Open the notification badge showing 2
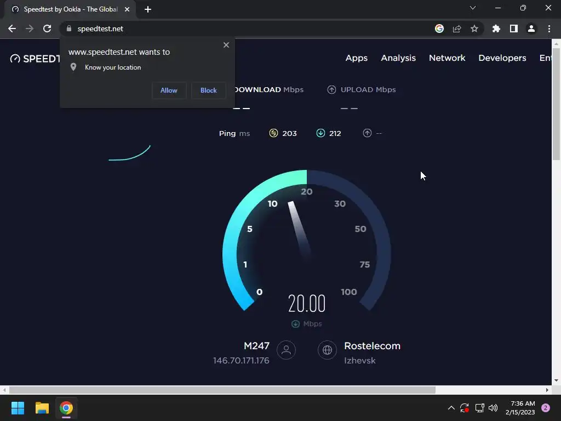Viewport: 561px width, 421px height. pyautogui.click(x=546, y=408)
